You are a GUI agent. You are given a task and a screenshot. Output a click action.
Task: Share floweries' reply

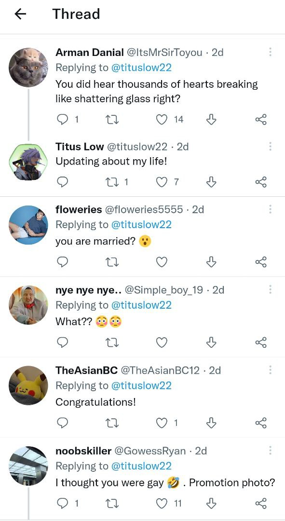tap(261, 262)
